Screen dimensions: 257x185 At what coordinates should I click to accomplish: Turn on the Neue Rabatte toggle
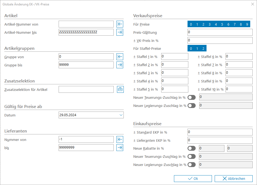192,148
